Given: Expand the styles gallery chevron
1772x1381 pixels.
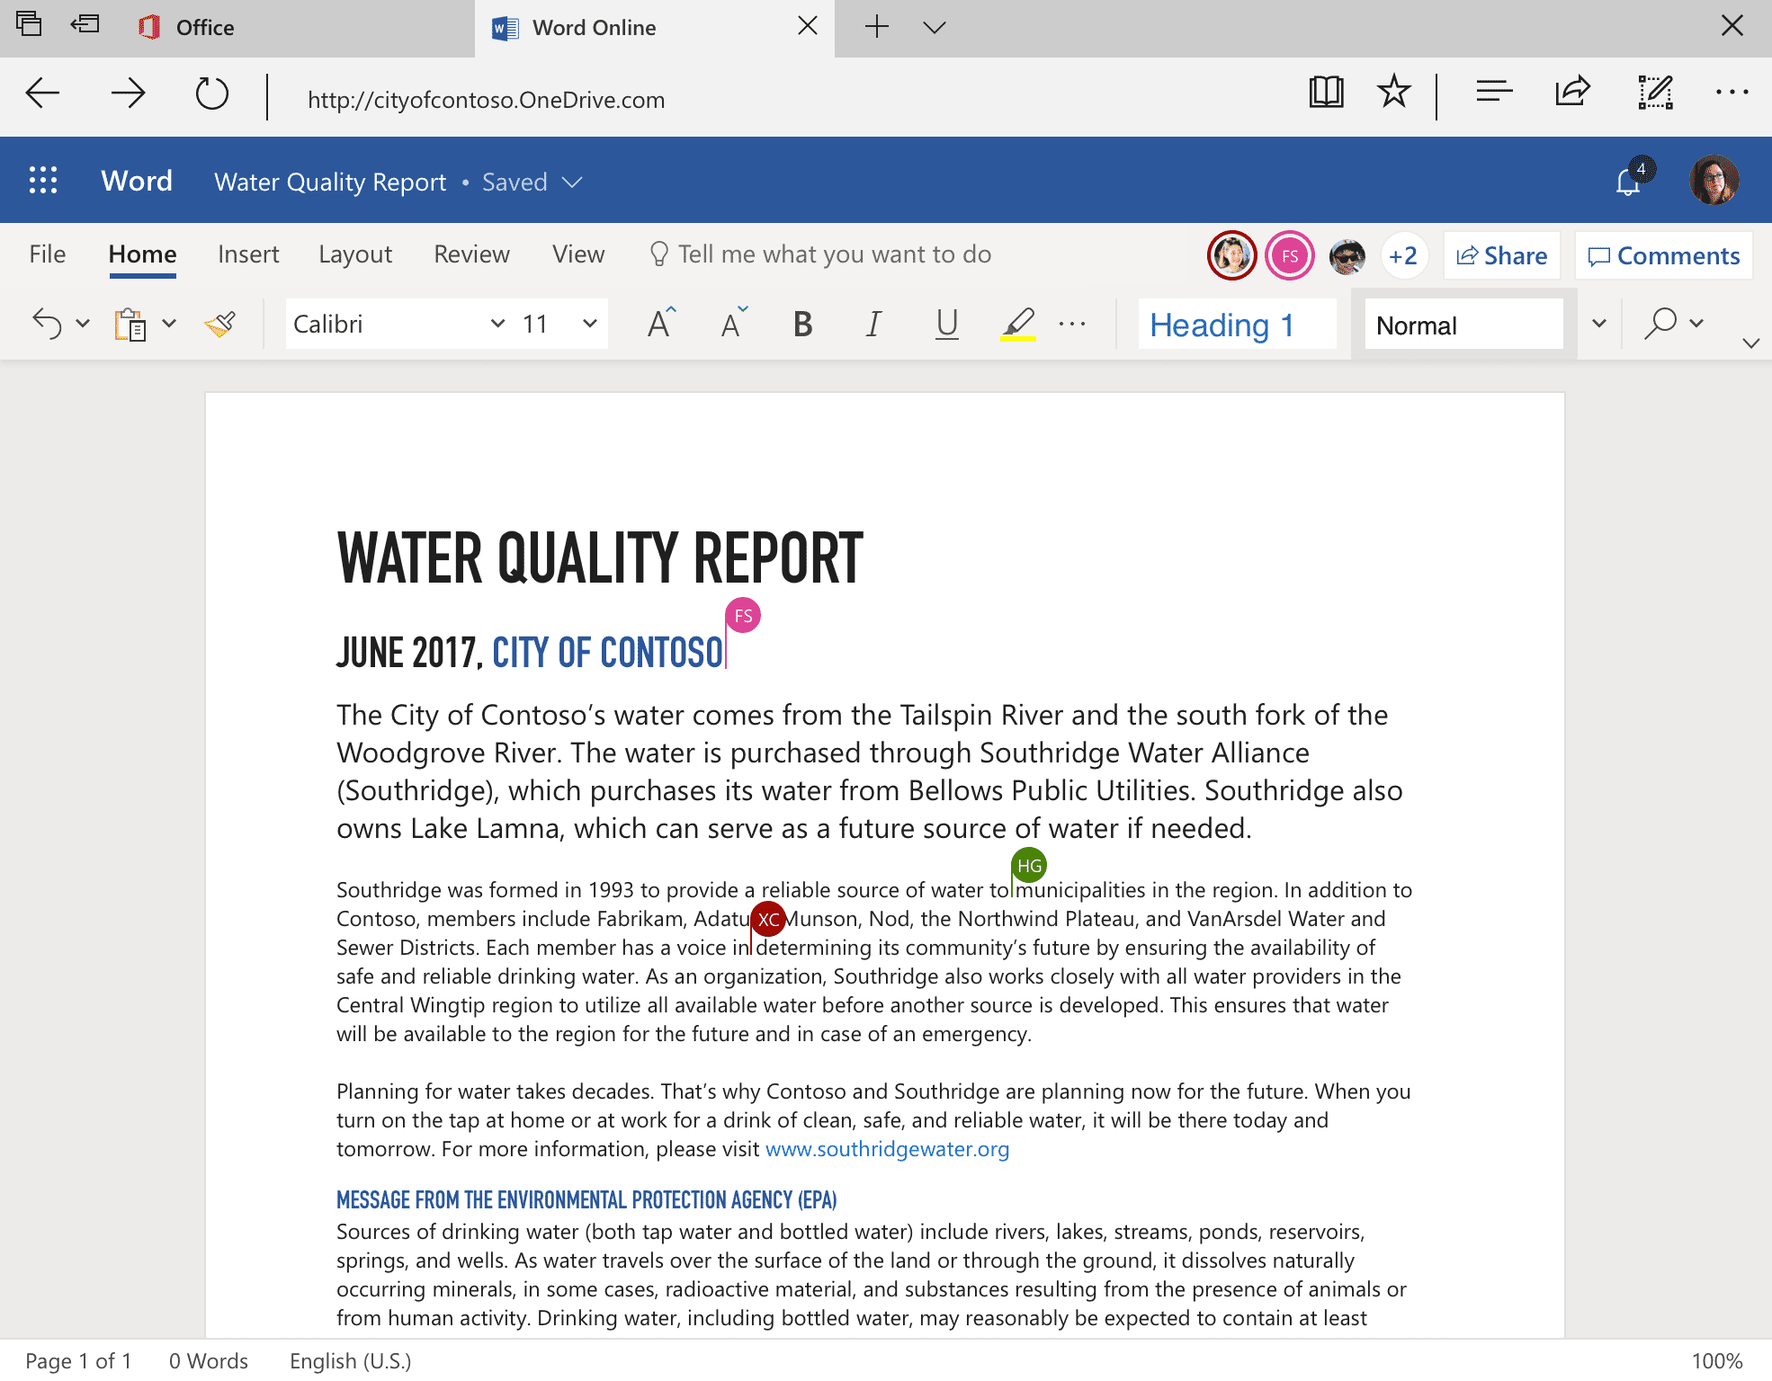Looking at the screenshot, I should click(1598, 324).
